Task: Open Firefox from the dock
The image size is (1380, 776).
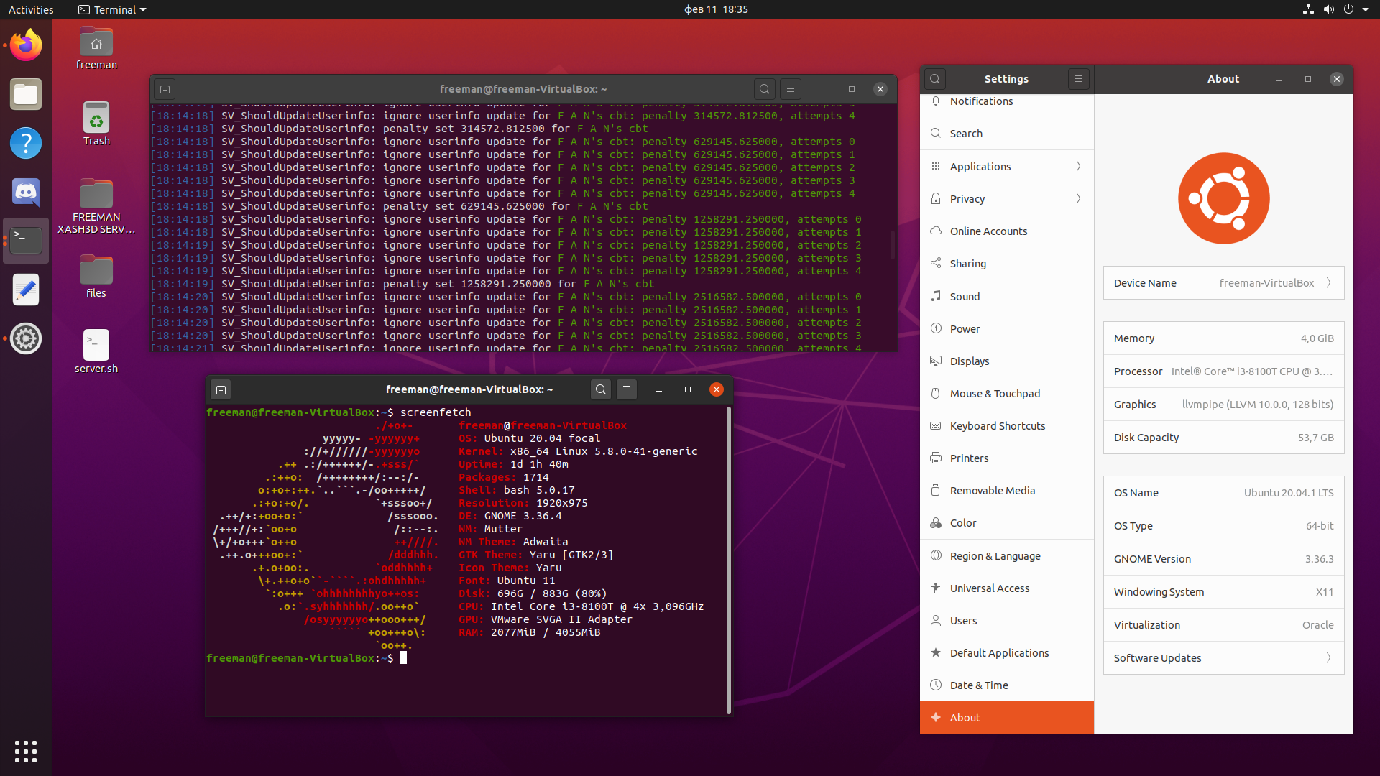Action: click(26, 45)
